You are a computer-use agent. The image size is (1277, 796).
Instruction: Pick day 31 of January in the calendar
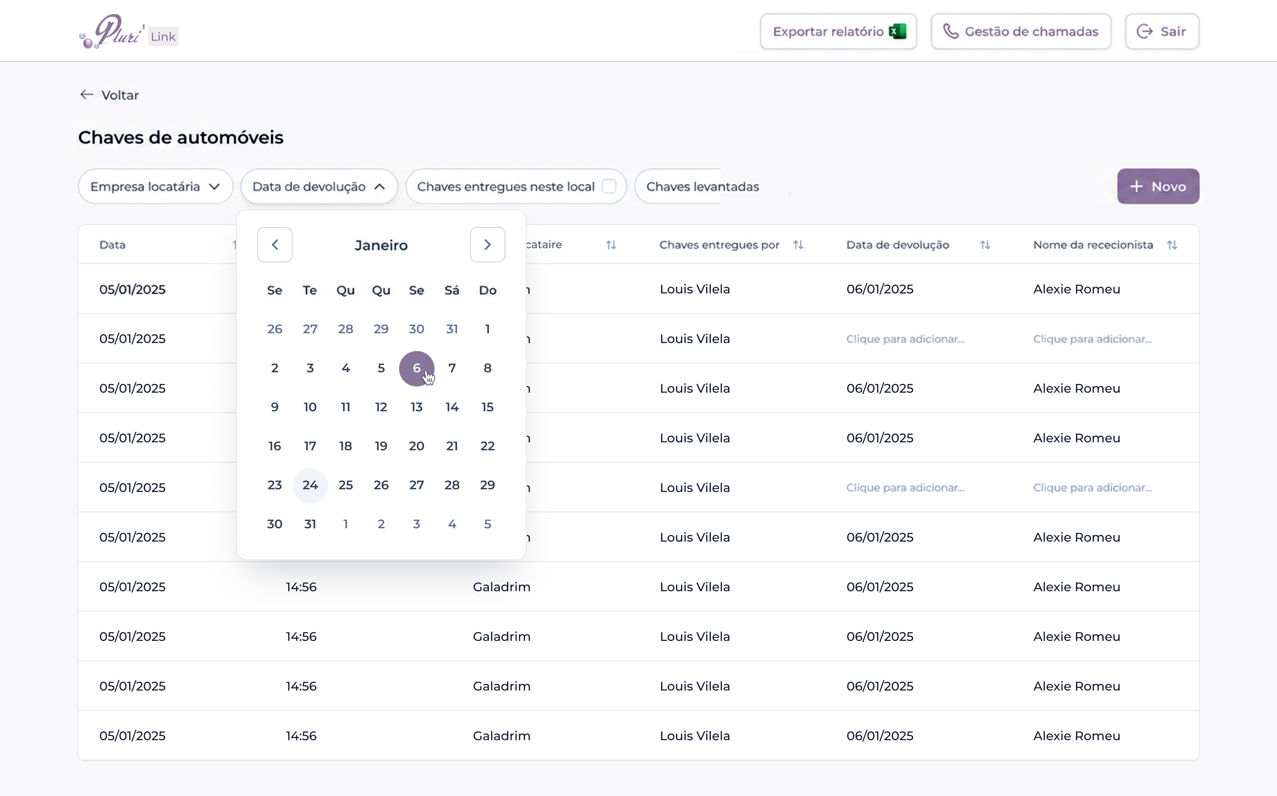(x=310, y=524)
